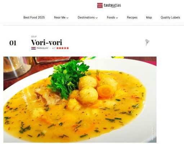Click the Destinations chevron arrow
This screenshot has height=144, width=184.
97,18
